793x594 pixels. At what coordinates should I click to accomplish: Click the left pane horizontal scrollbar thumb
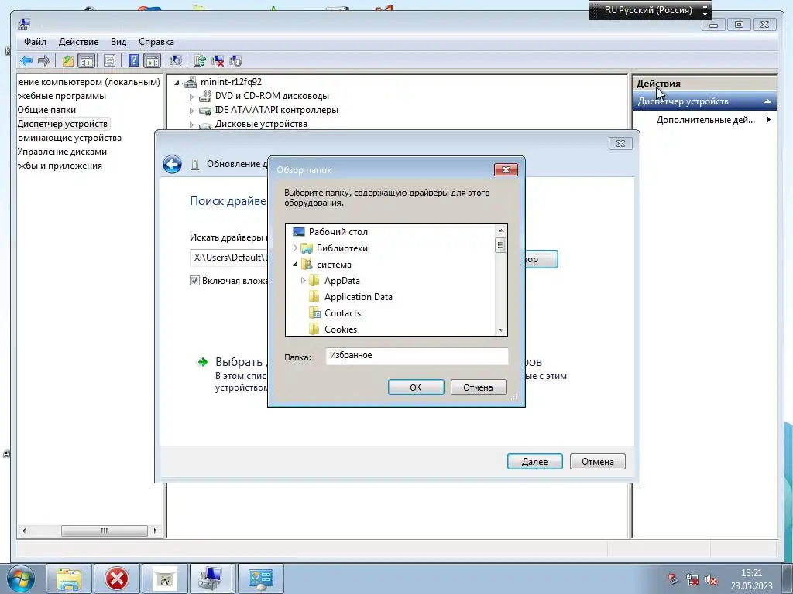point(105,531)
